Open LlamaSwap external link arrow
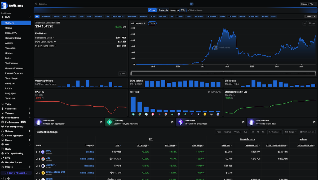318x180 pixels. (x=101, y=122)
